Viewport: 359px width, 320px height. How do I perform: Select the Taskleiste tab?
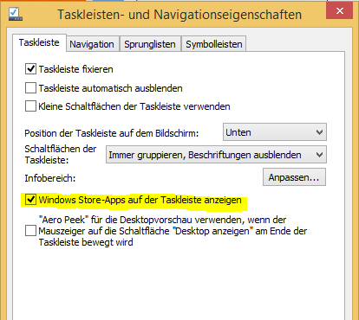pyautogui.click(x=39, y=42)
